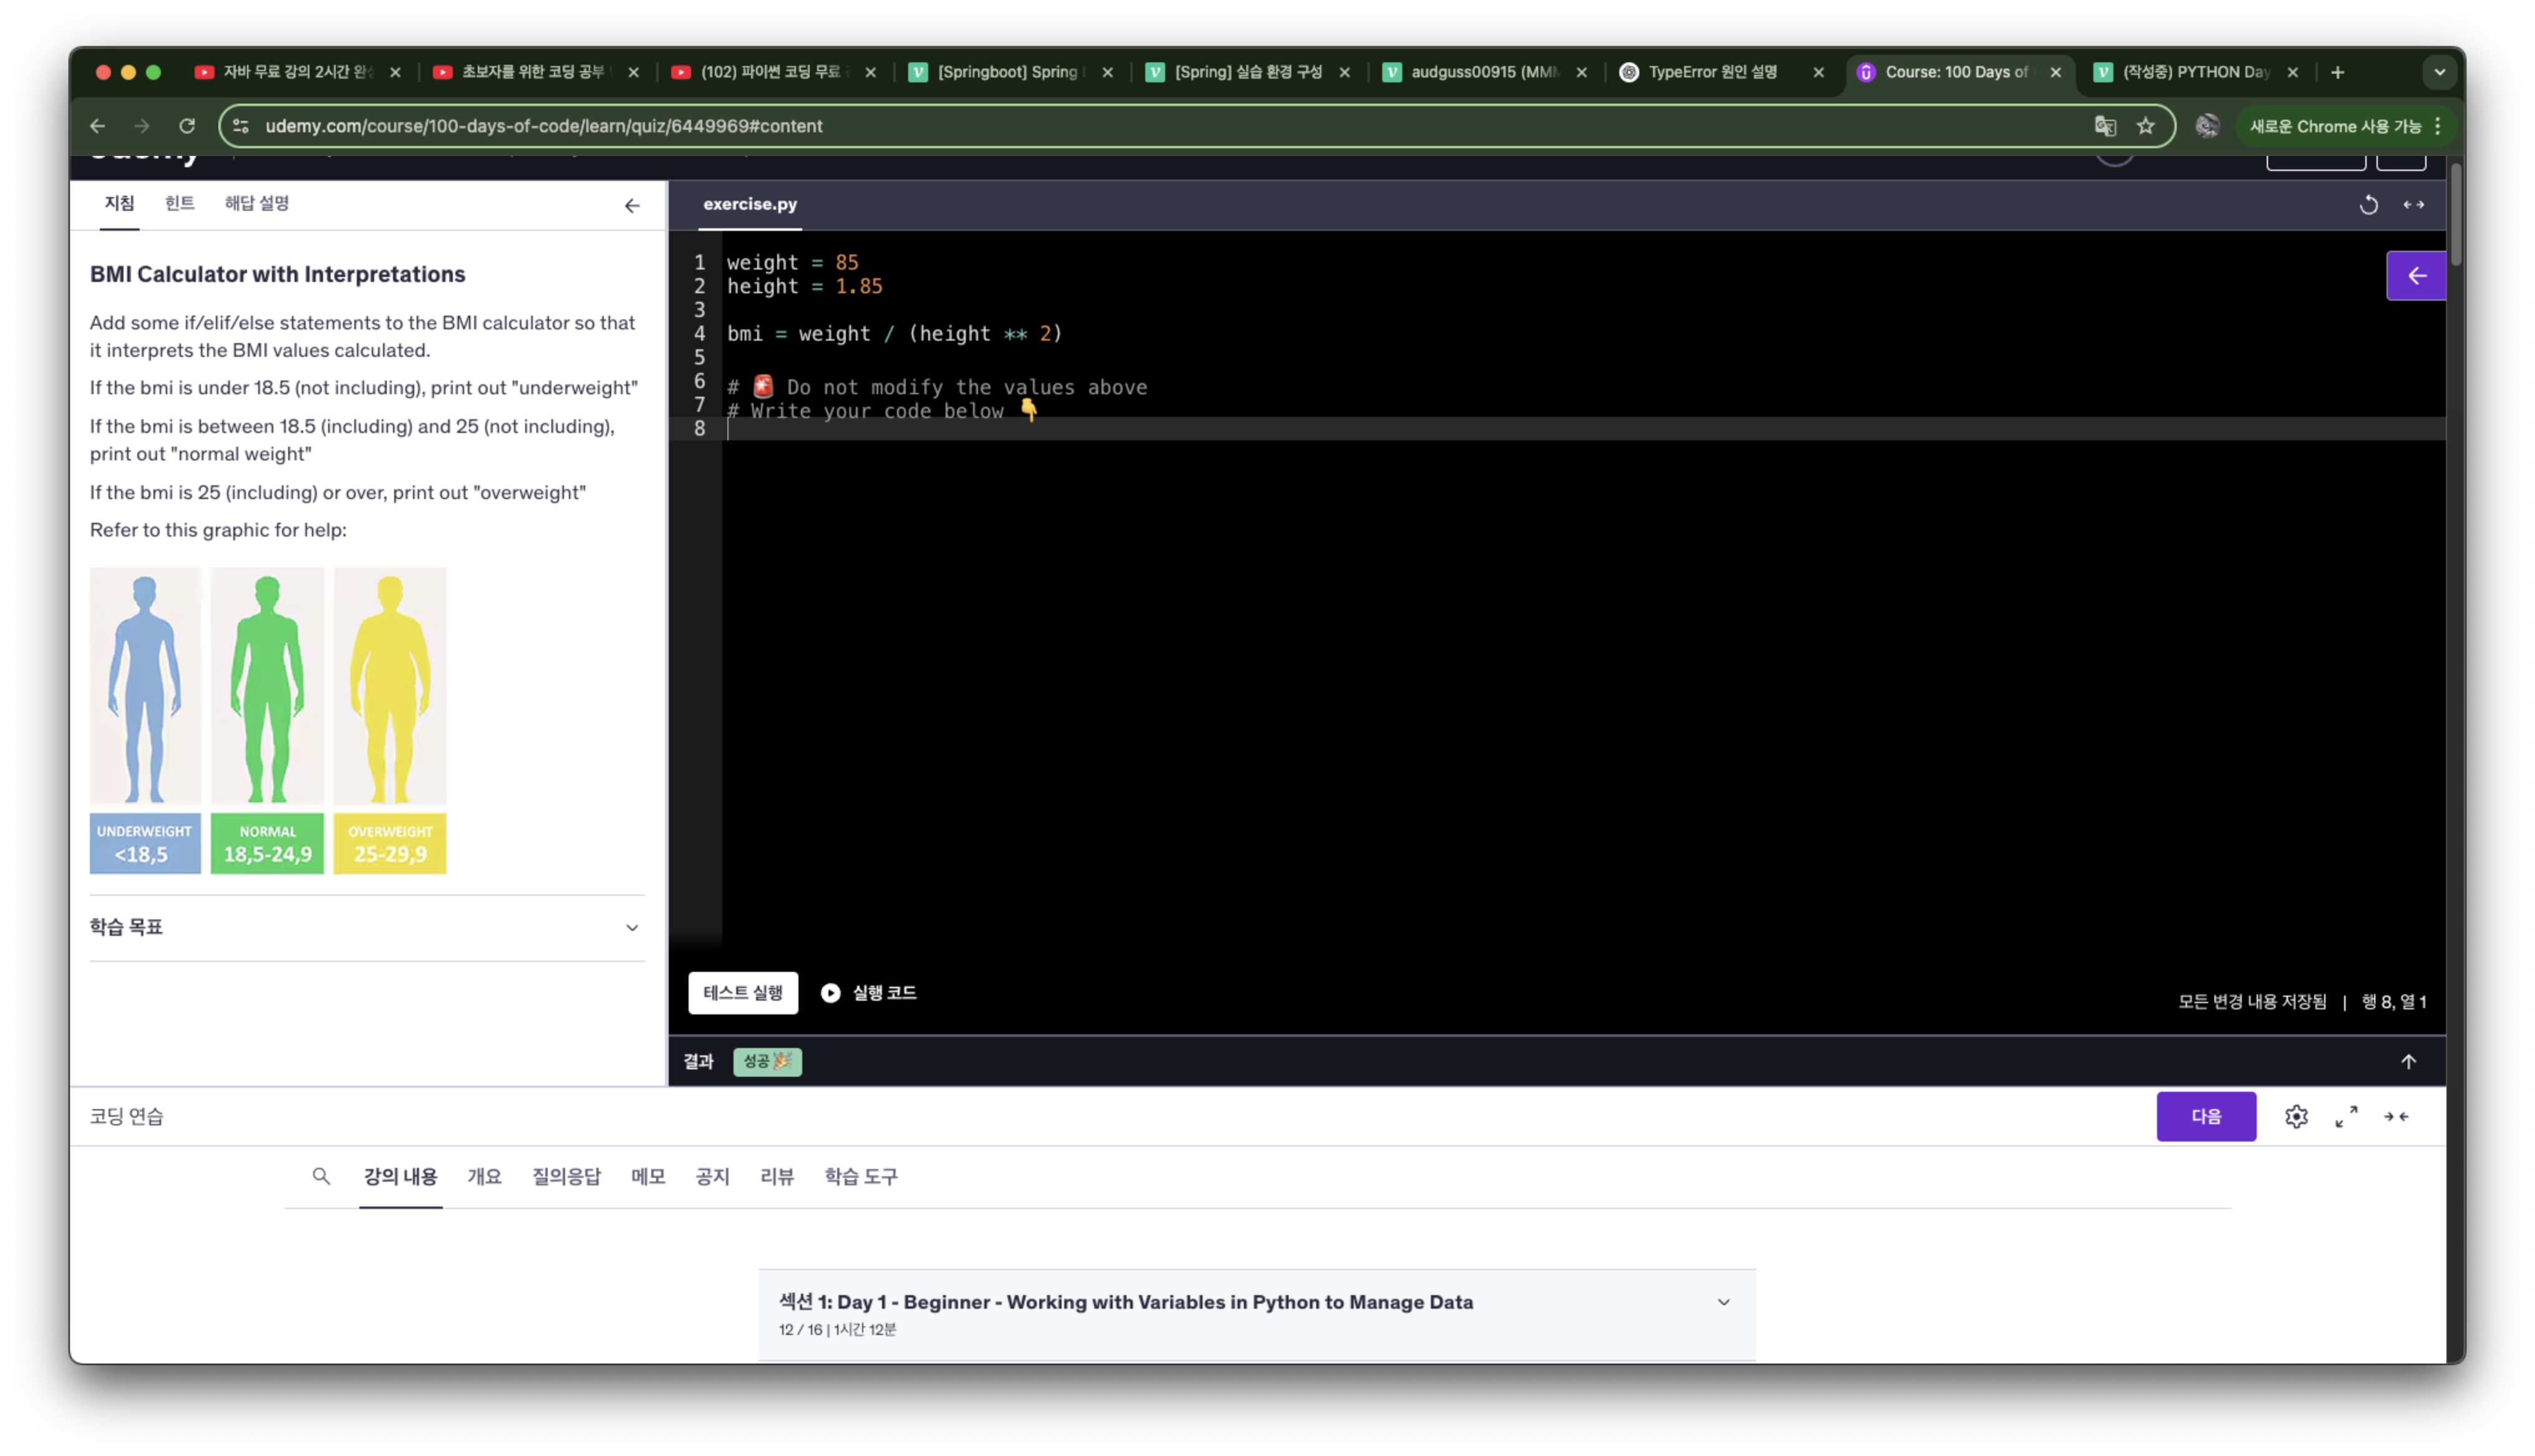
Task: Click the play icon next to 실행 코드
Action: (x=831, y=992)
